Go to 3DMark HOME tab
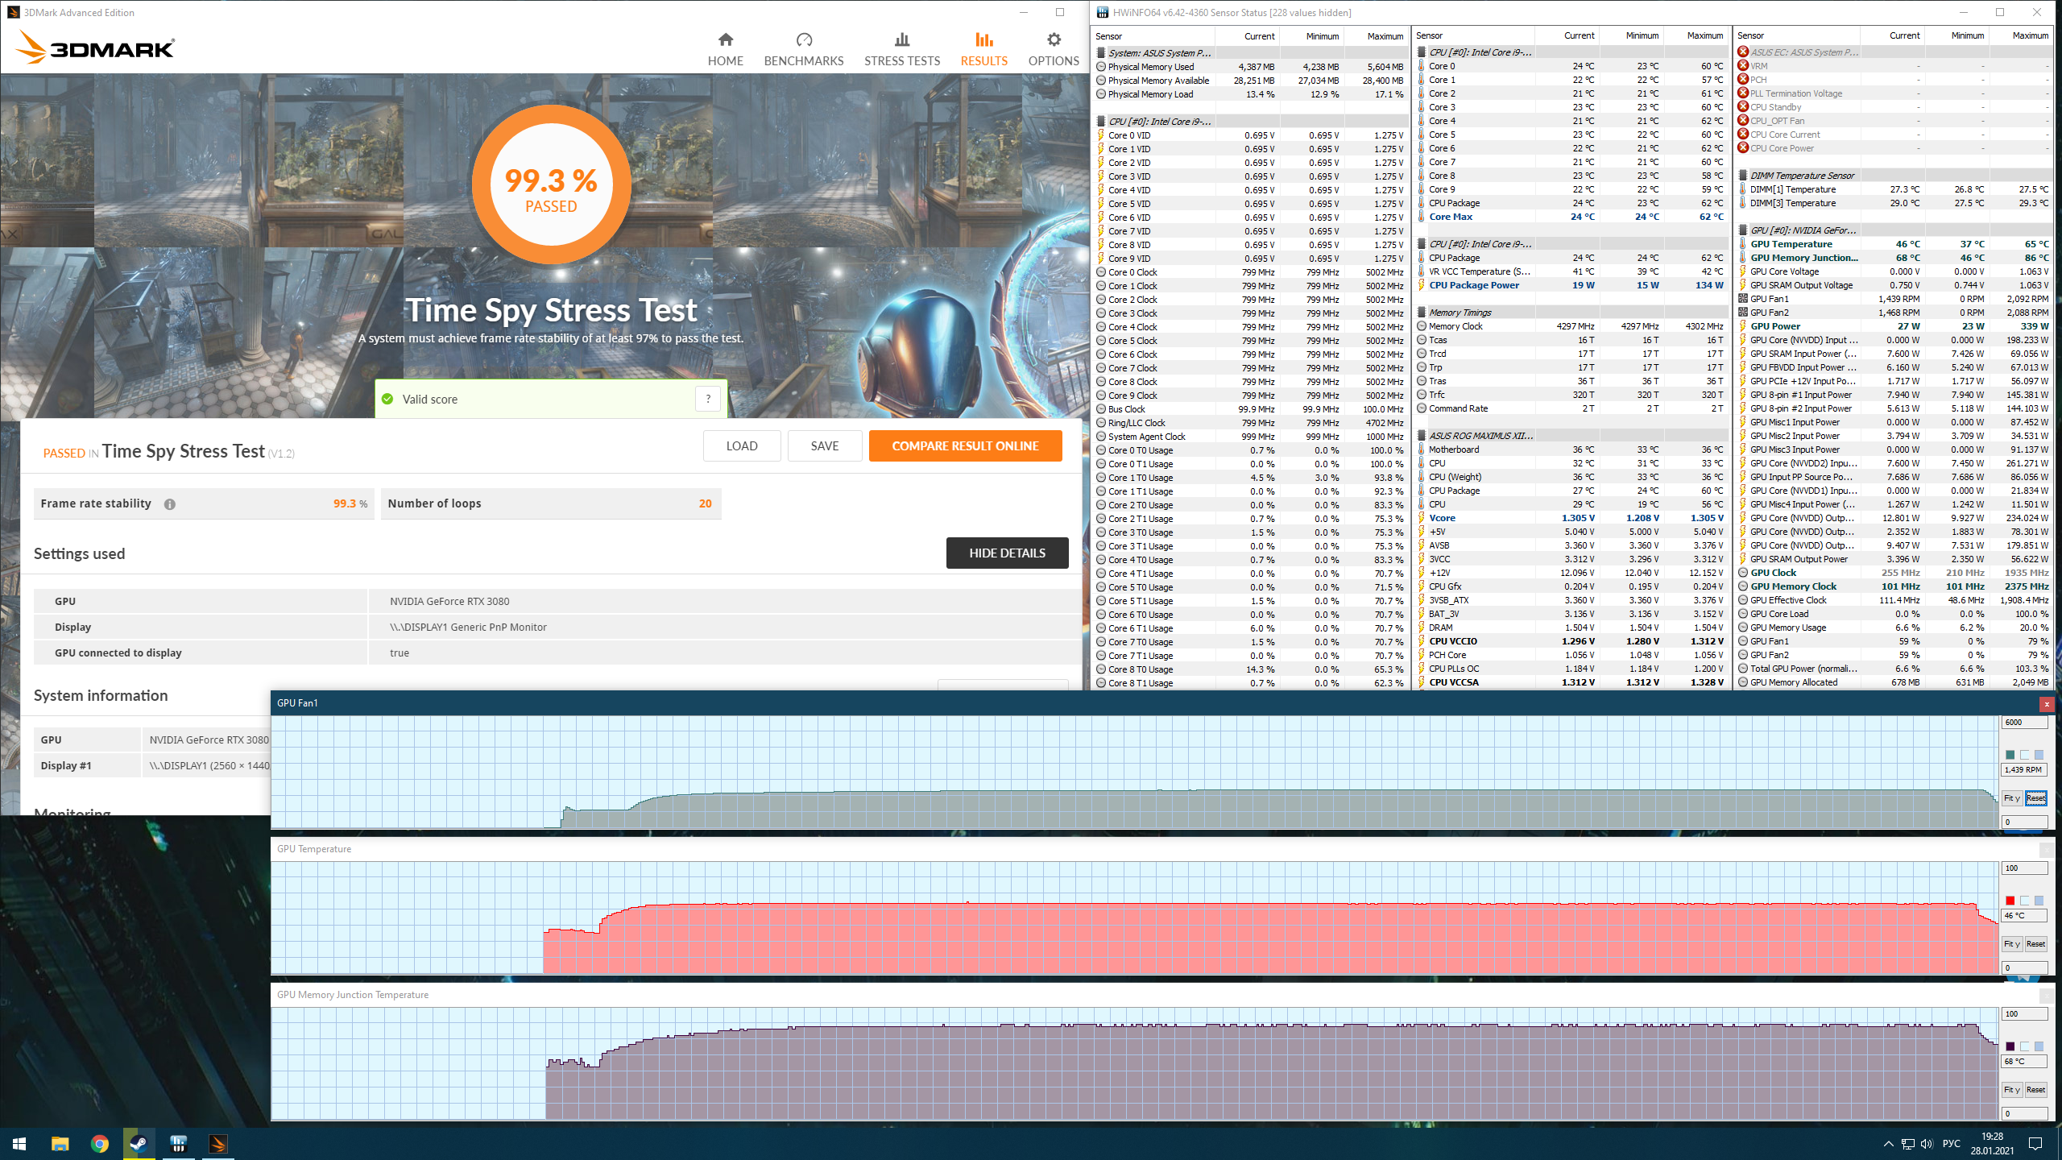Screen dimensions: 2062x1160 pos(725,49)
